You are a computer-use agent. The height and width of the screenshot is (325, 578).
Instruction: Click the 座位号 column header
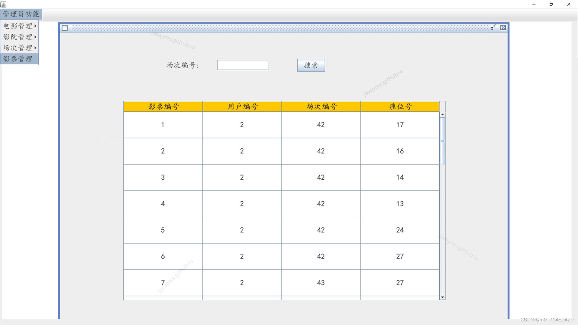click(400, 107)
